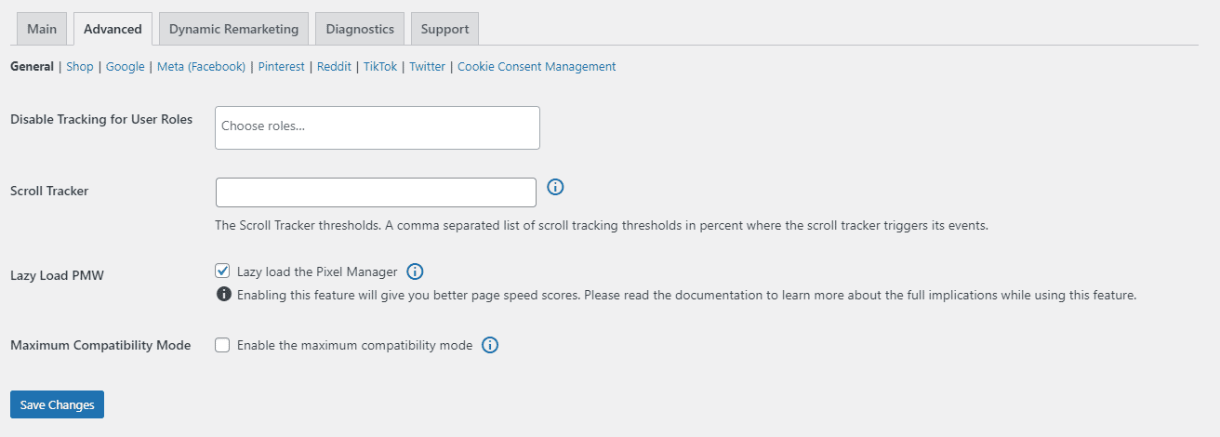This screenshot has width=1220, height=437.
Task: Save Changes button
Action: pyautogui.click(x=58, y=404)
